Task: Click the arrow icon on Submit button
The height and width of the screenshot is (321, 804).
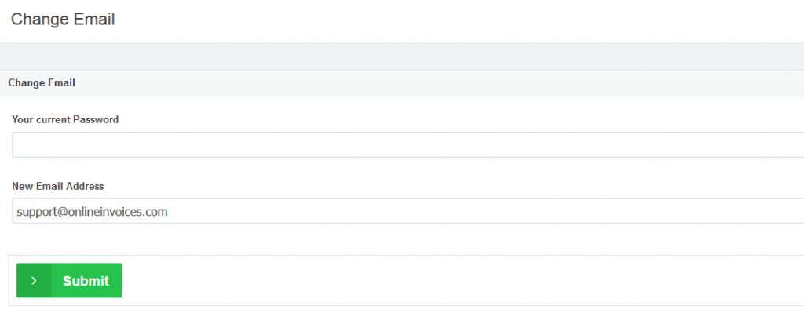Action: pyautogui.click(x=34, y=281)
